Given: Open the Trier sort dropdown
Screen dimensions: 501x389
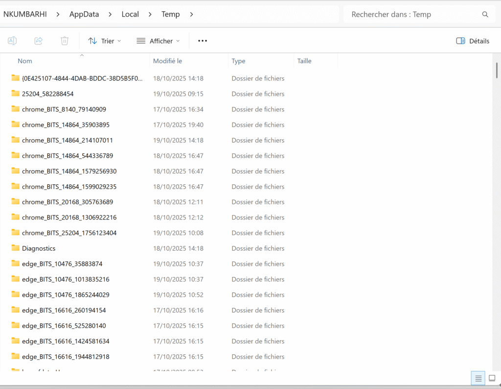Looking at the screenshot, I should point(104,41).
